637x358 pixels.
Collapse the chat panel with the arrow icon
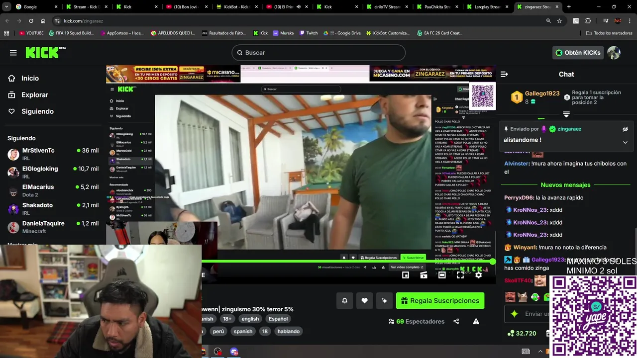pos(504,74)
